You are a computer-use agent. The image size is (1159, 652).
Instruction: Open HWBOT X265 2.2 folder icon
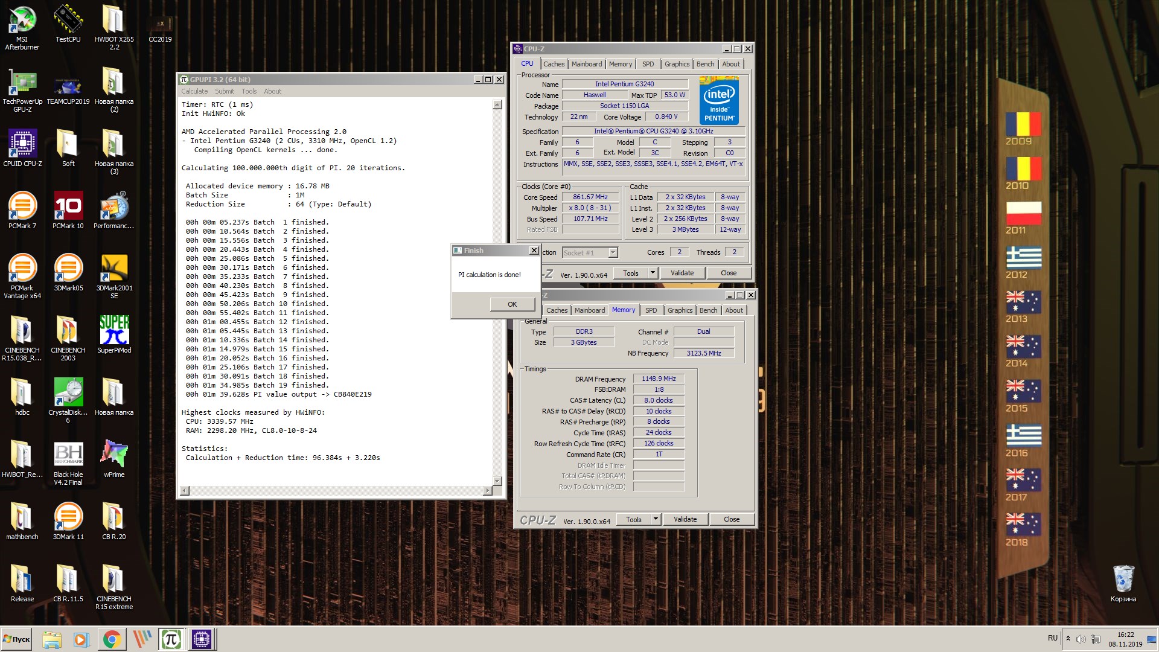coord(114,27)
